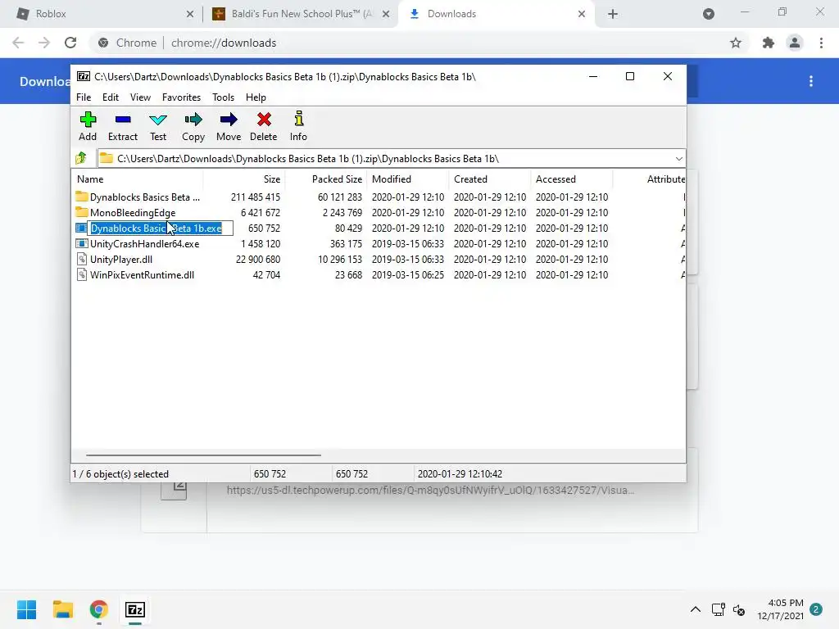
Task: Open the Edit menu
Action: point(111,97)
